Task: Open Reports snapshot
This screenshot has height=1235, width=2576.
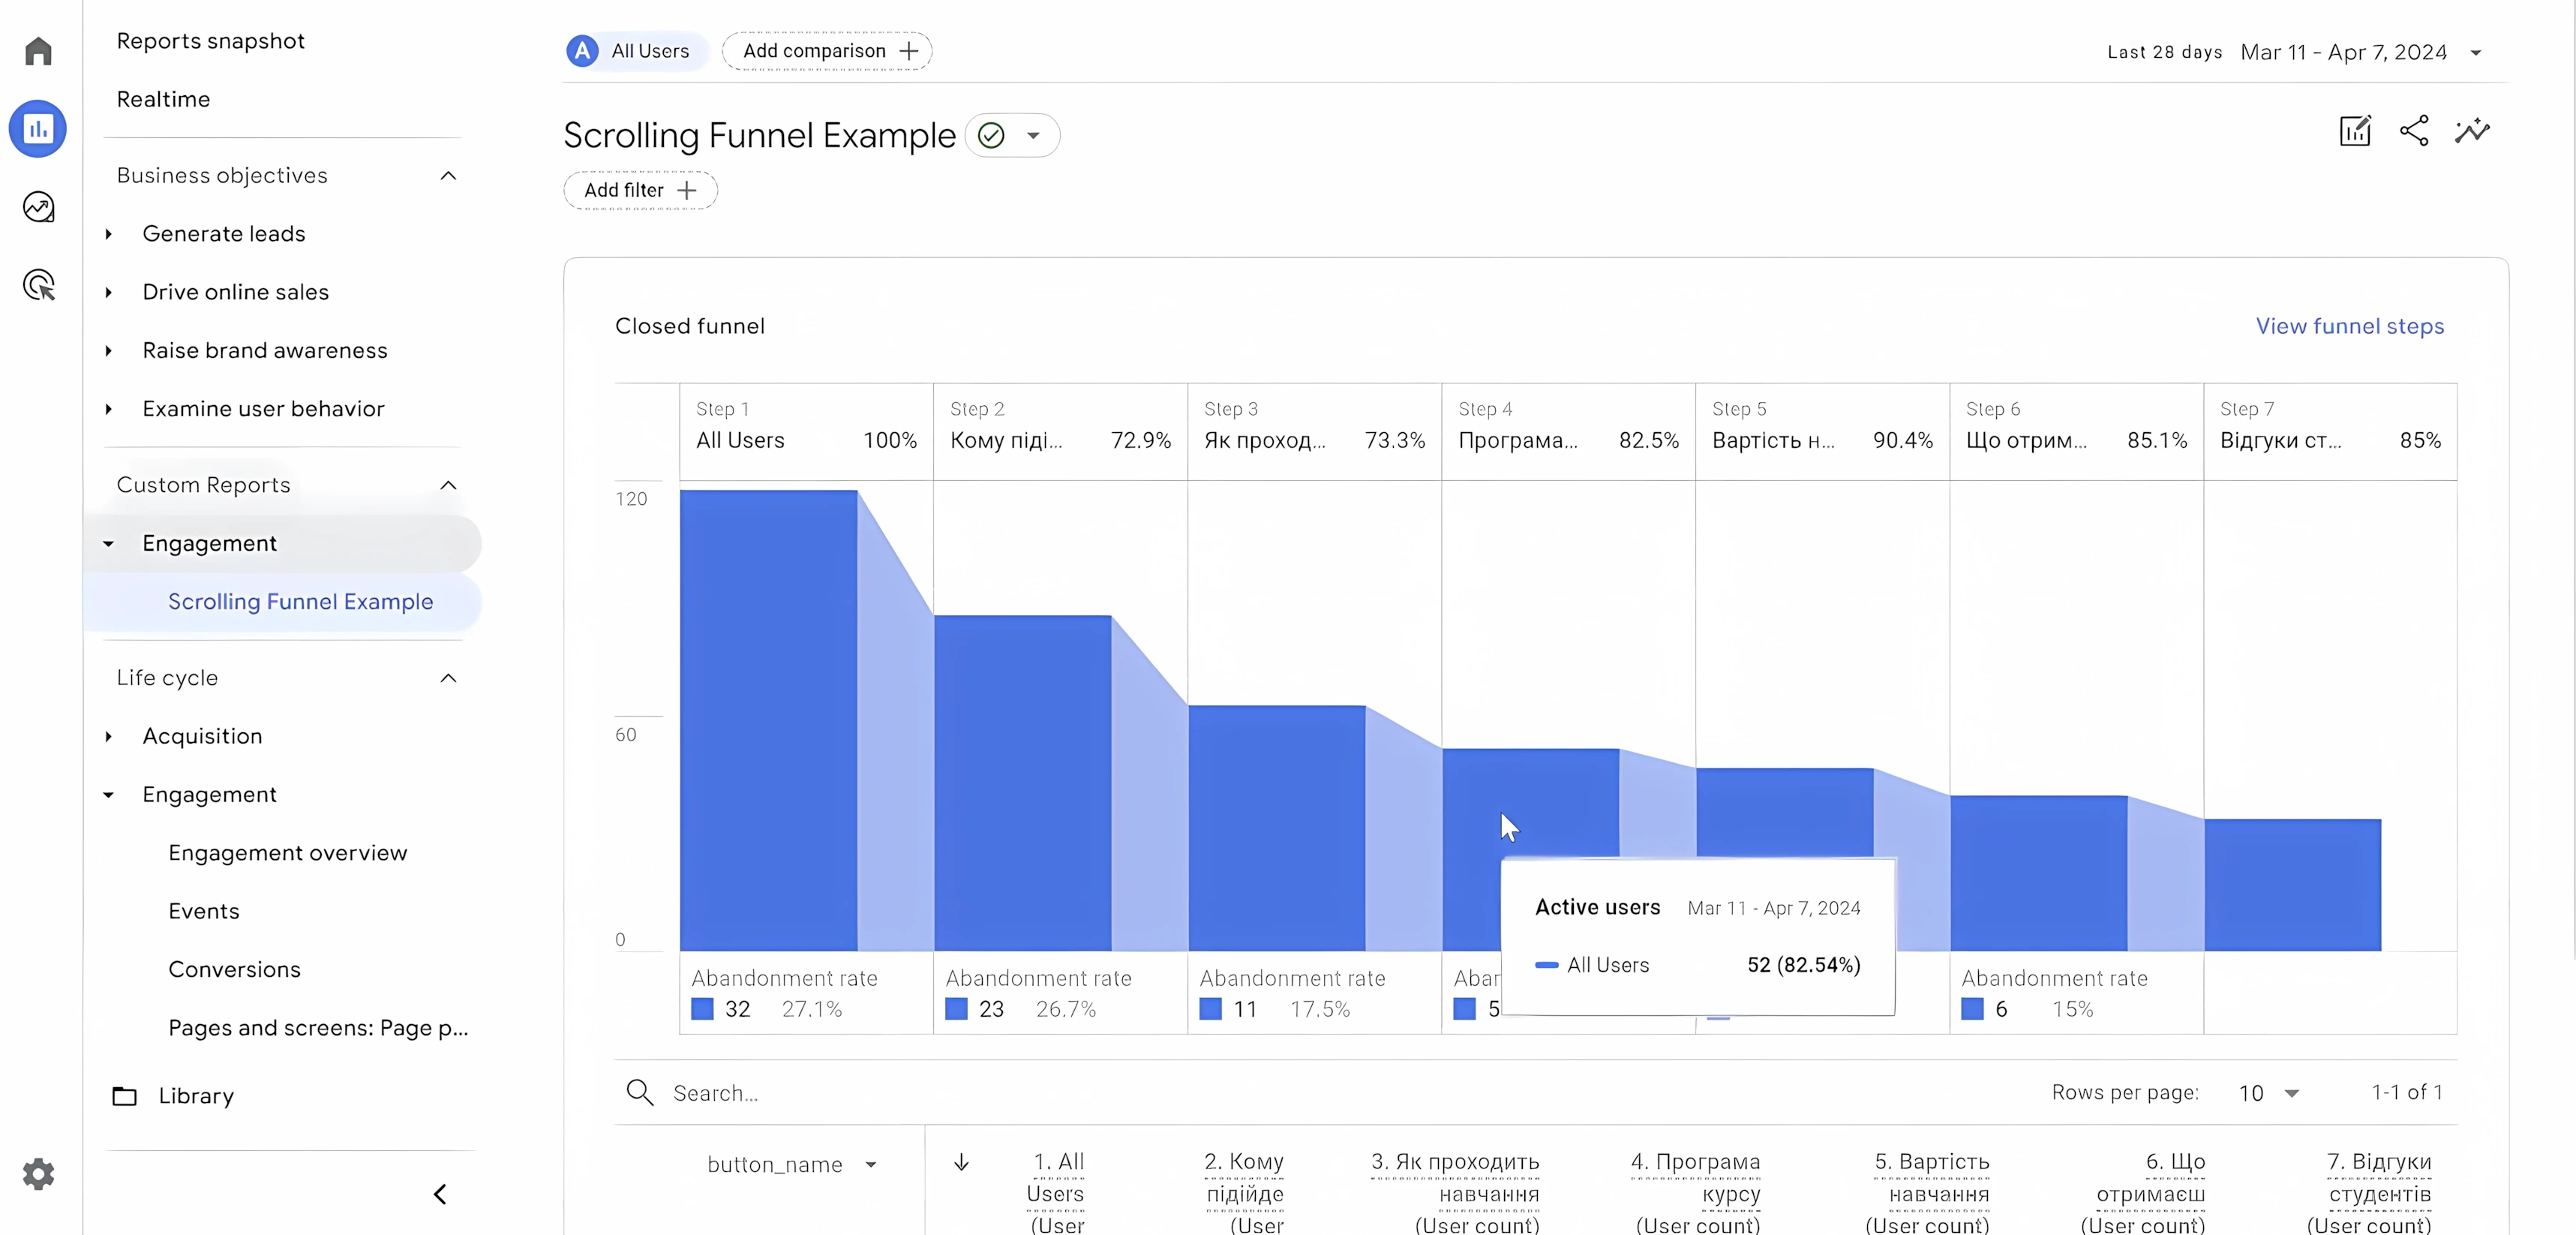Action: (210, 41)
